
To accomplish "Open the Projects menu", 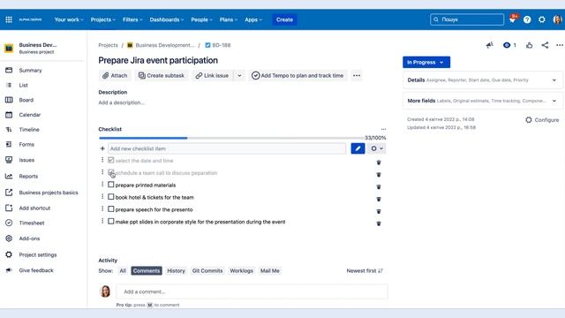I will click(102, 19).
